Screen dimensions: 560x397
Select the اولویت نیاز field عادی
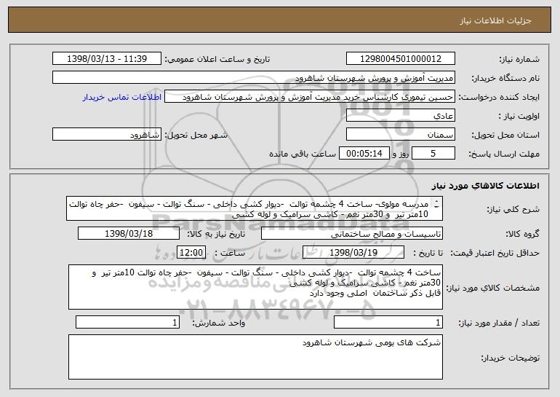coord(400,116)
